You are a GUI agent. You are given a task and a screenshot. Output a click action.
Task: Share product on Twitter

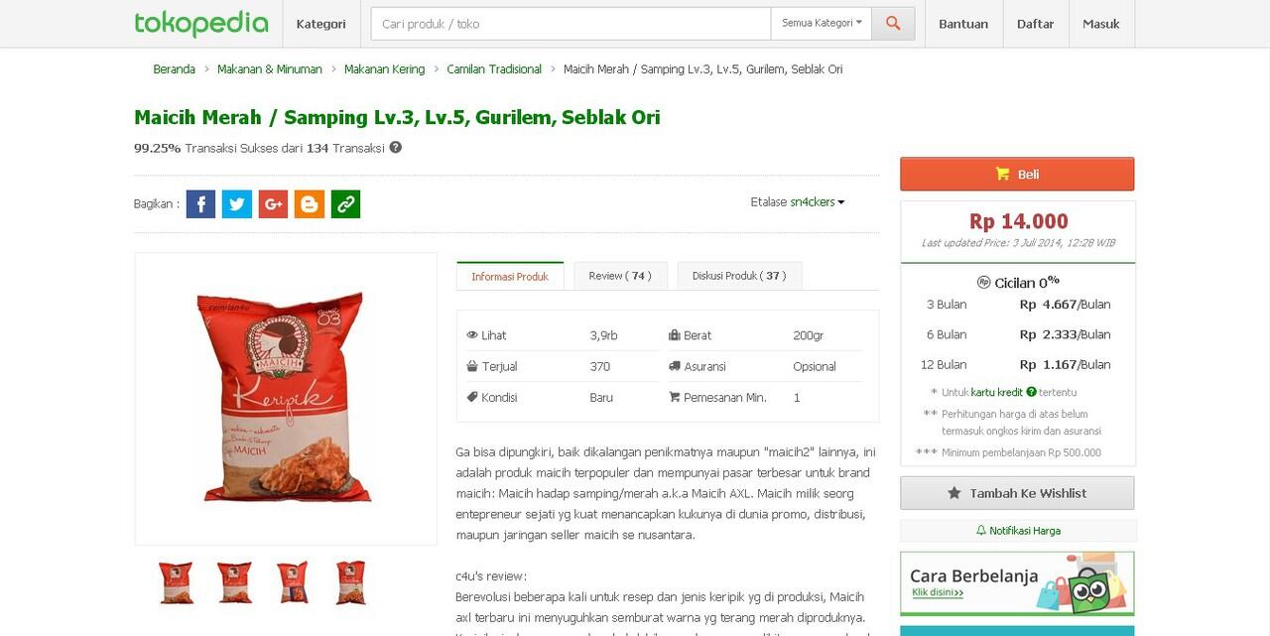[236, 204]
